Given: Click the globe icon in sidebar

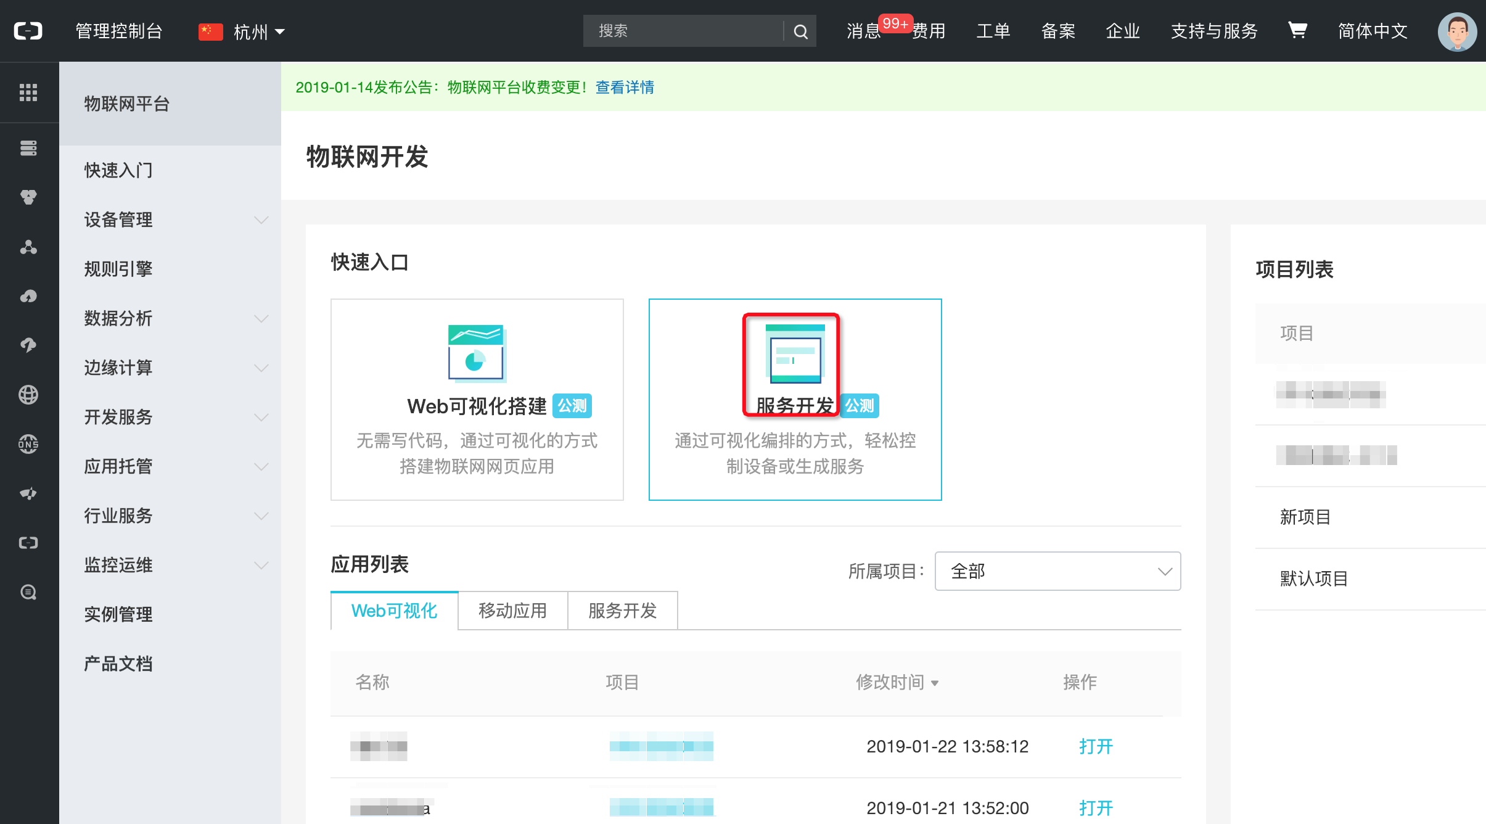Looking at the screenshot, I should [28, 395].
